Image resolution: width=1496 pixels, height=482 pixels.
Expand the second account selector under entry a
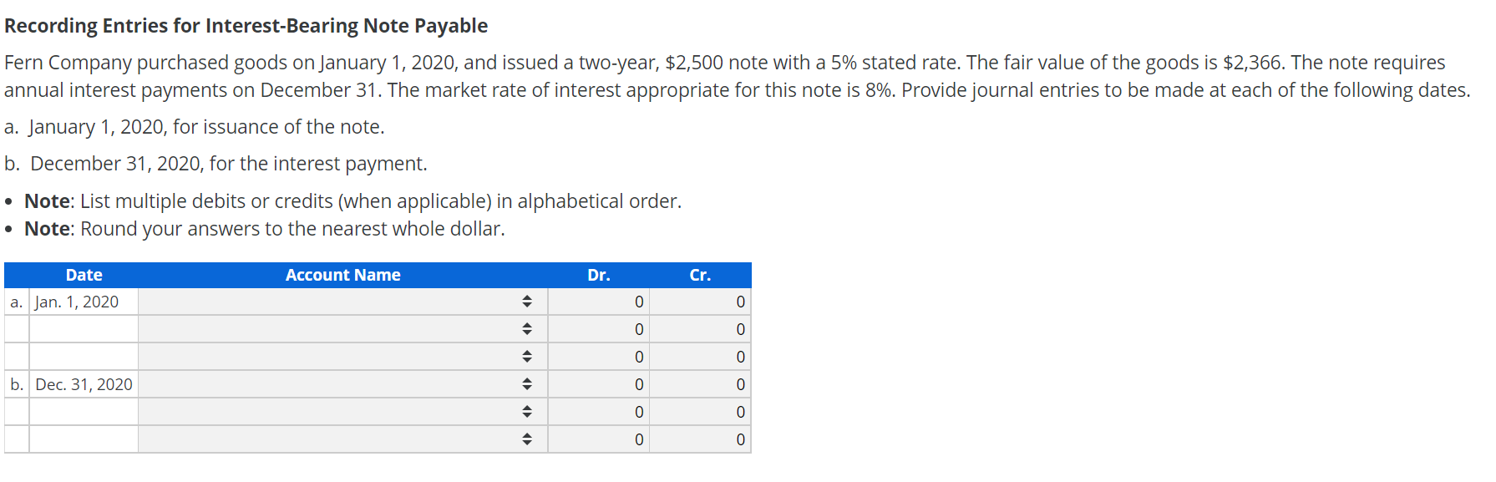click(x=527, y=328)
